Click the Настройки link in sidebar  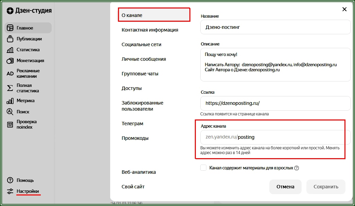28,191
